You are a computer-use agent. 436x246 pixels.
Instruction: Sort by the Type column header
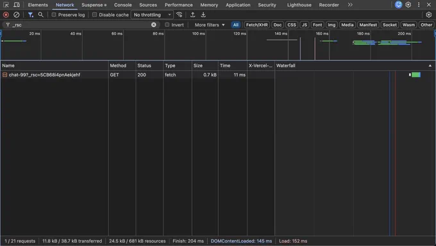(x=178, y=66)
